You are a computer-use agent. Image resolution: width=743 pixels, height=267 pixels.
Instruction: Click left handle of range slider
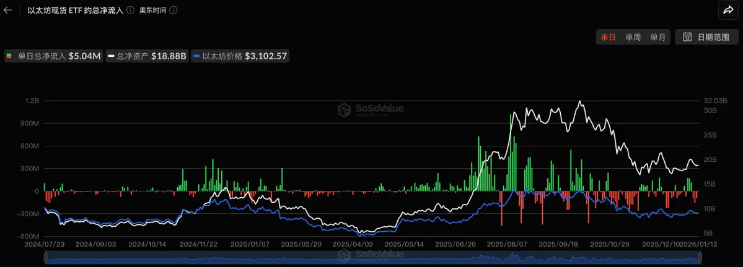46,258
